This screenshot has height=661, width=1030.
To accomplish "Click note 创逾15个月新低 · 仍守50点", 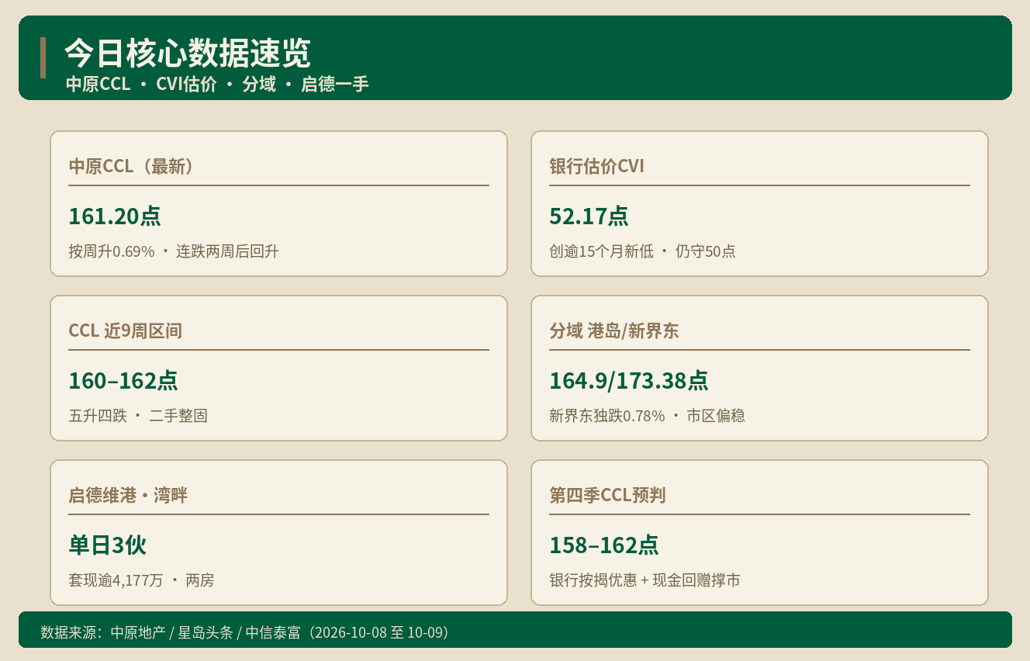I will tap(642, 251).
